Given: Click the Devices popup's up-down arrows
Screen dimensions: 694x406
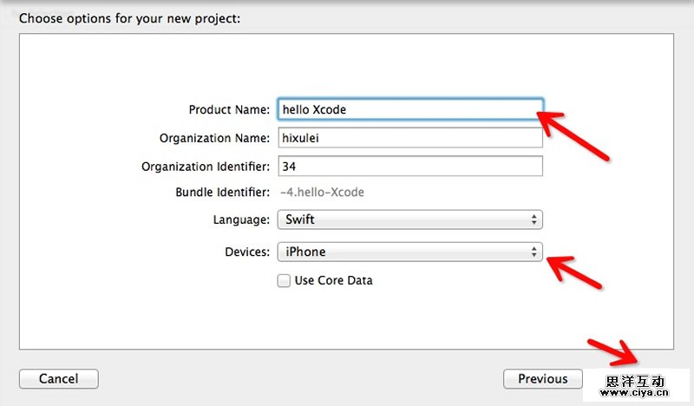Looking at the screenshot, I should pyautogui.click(x=534, y=252).
